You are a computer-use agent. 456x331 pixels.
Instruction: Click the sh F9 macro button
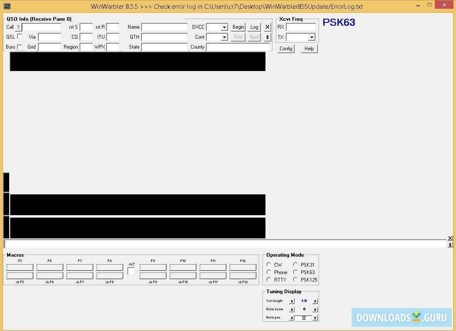pos(153,275)
